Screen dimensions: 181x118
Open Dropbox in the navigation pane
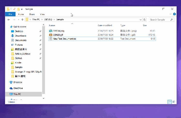pos(18,82)
